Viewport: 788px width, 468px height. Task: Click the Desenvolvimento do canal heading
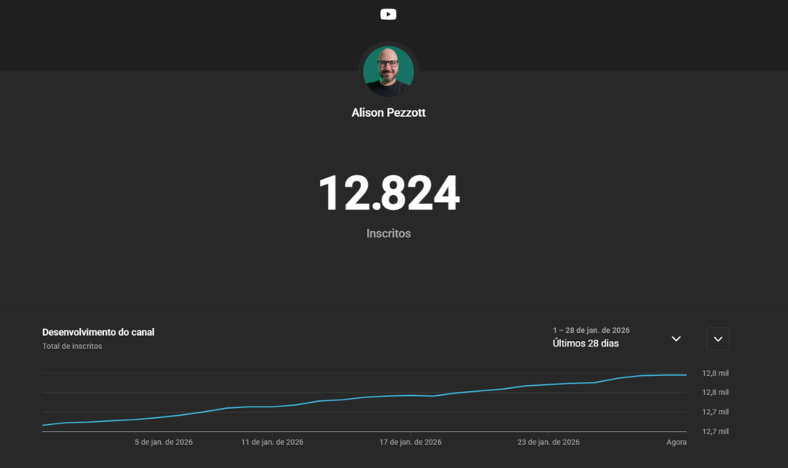pyautogui.click(x=98, y=333)
